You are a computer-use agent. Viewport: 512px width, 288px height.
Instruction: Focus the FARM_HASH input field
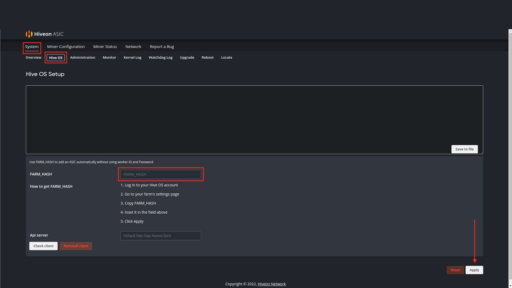pyautogui.click(x=160, y=174)
